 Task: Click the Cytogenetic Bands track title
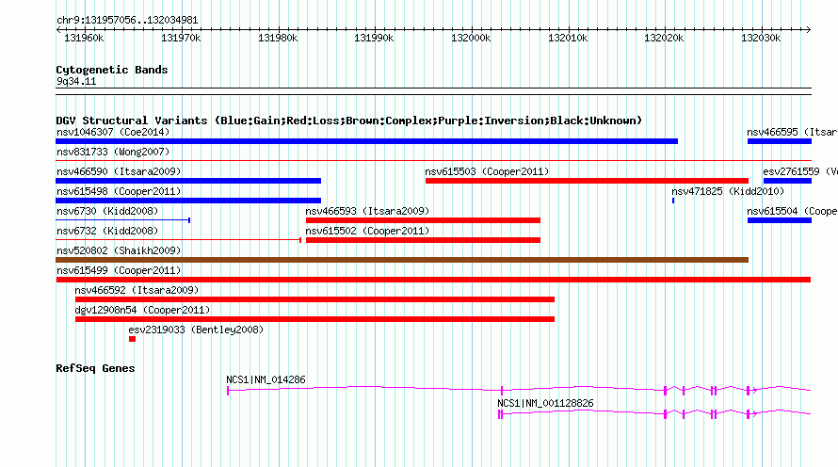[x=112, y=70]
